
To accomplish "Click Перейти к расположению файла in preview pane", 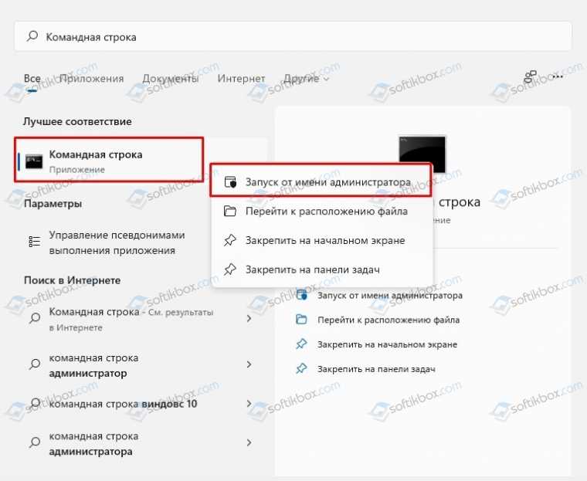I will 389,320.
